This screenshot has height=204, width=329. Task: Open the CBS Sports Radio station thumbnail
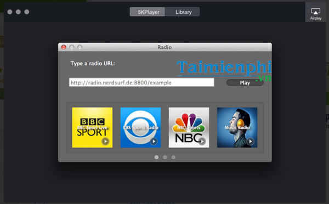click(x=140, y=127)
